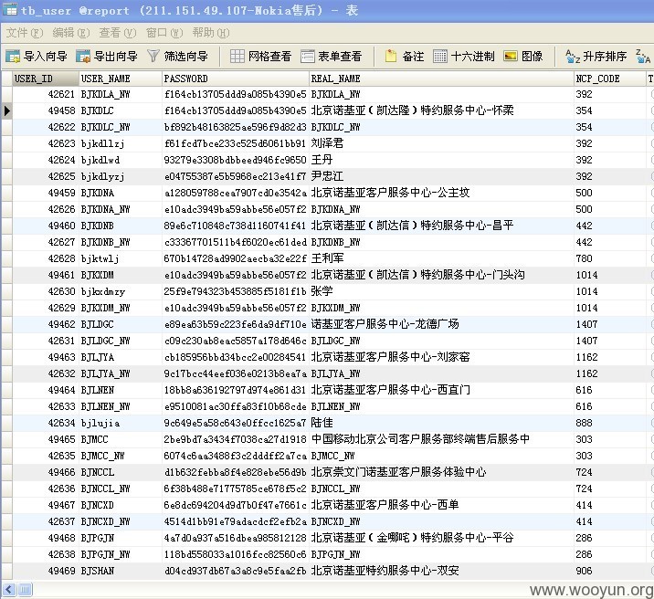Select USER_NAME cell BJKDNB_NW
Screen dimensions: 654x599
point(121,242)
